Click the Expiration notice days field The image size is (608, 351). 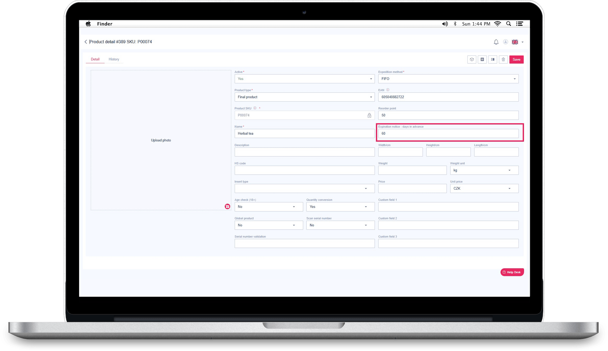[448, 134]
